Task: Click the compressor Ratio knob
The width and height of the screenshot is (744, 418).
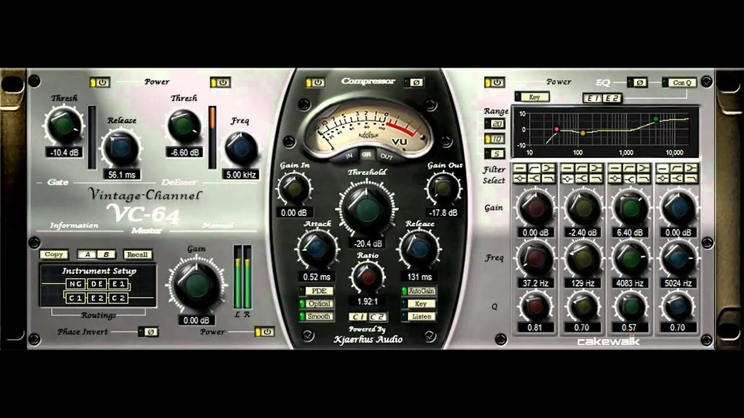Action: pyautogui.click(x=367, y=277)
